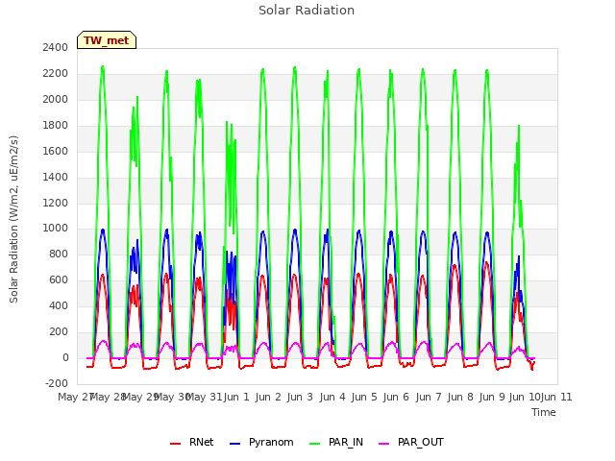The image size is (615, 461).
Task: Click the blue Pyranom legend swatch
Action: click(x=234, y=444)
